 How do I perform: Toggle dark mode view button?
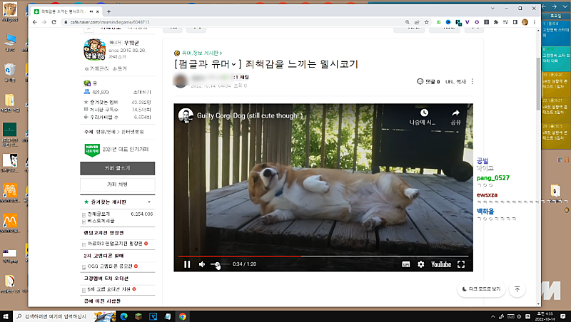480,290
